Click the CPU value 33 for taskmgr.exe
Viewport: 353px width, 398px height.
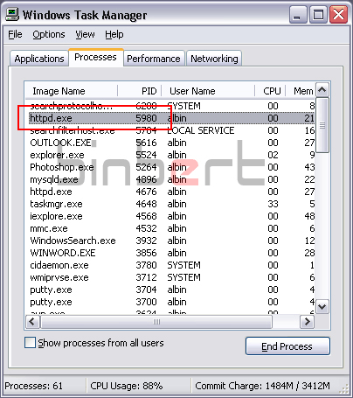[x=273, y=204]
